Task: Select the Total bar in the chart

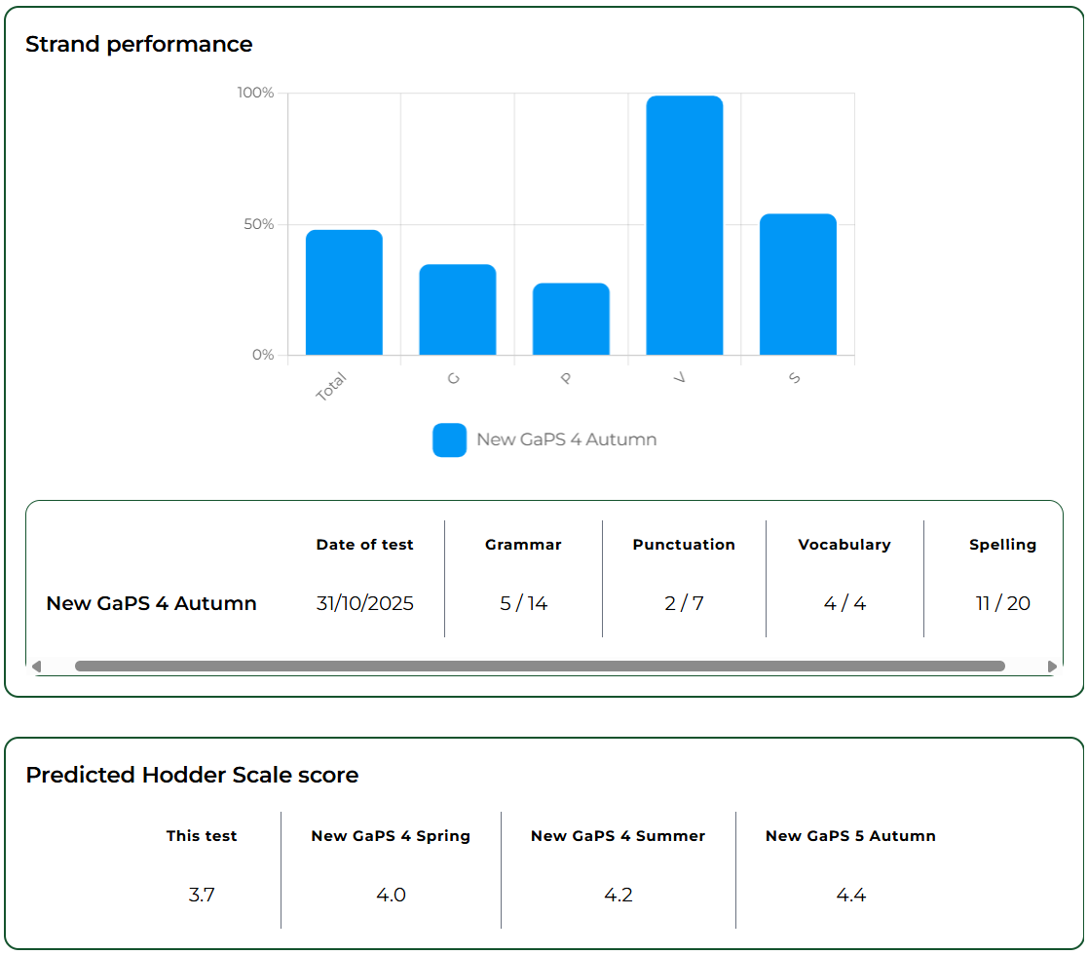Action: click(x=343, y=292)
